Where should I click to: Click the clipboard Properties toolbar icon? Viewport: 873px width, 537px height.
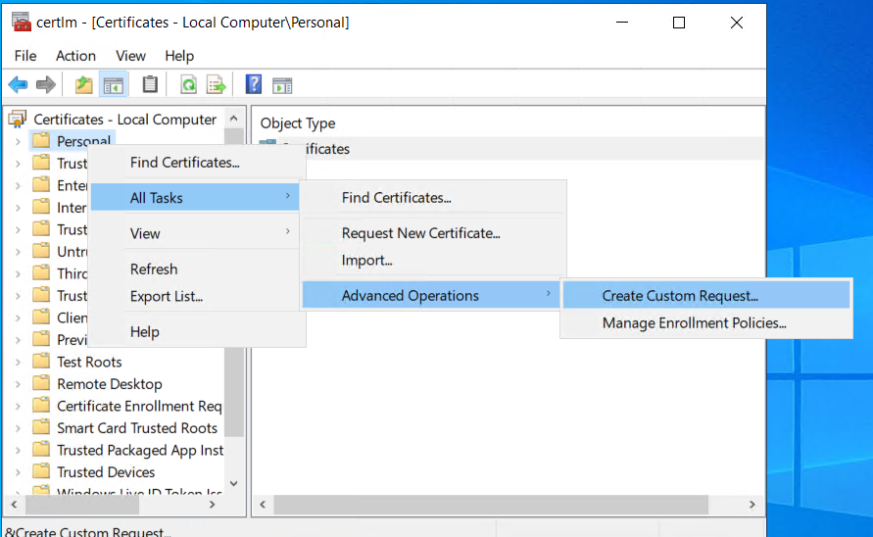150,85
